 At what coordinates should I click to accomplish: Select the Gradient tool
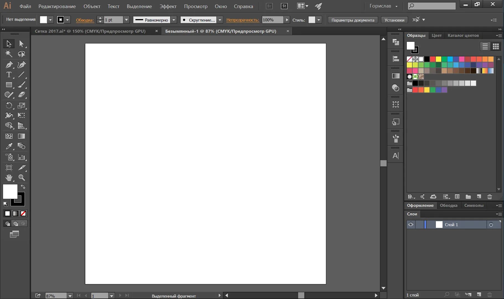click(21, 136)
